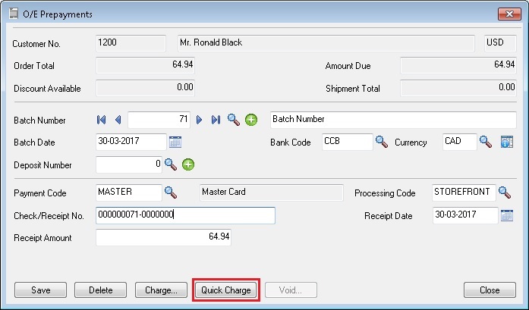
Task: Click the Customer No. label
Action: pos(36,44)
